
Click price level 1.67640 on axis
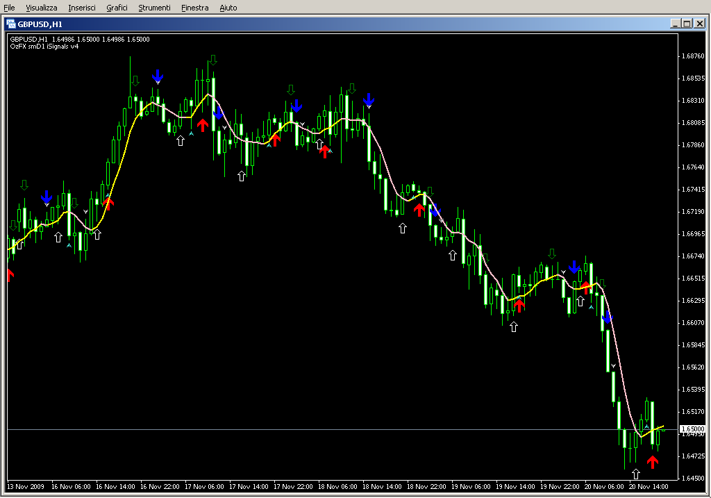pos(693,167)
